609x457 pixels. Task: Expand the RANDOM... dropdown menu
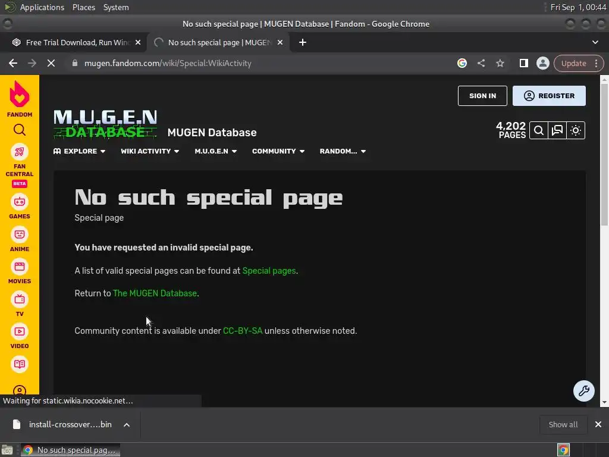tap(343, 151)
